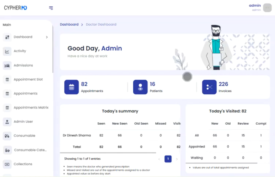Click the 'Total' row label
The width and height of the screenshot is (275, 177).
click(77, 147)
